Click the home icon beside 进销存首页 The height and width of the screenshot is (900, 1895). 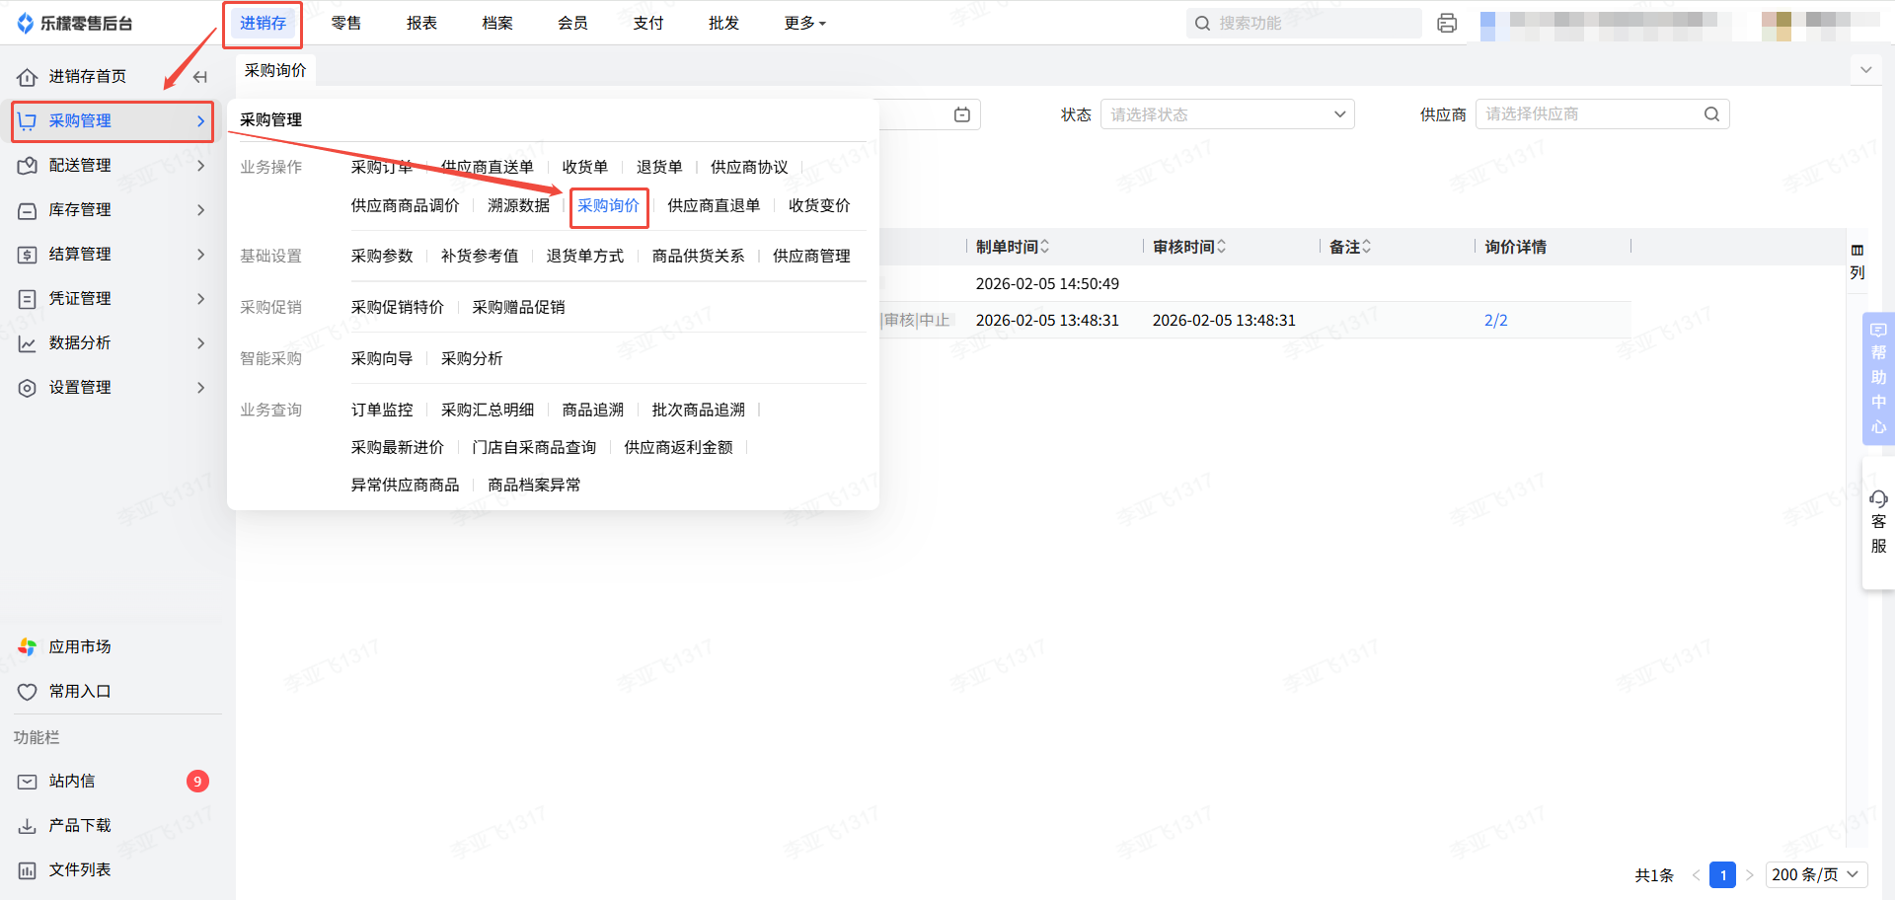(x=28, y=77)
